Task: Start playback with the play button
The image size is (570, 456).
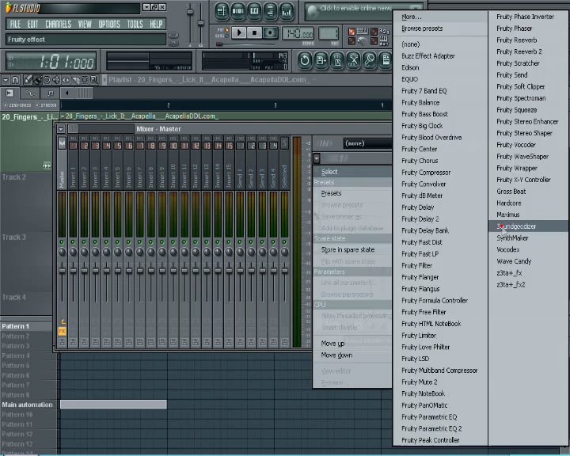Action: pos(239,32)
